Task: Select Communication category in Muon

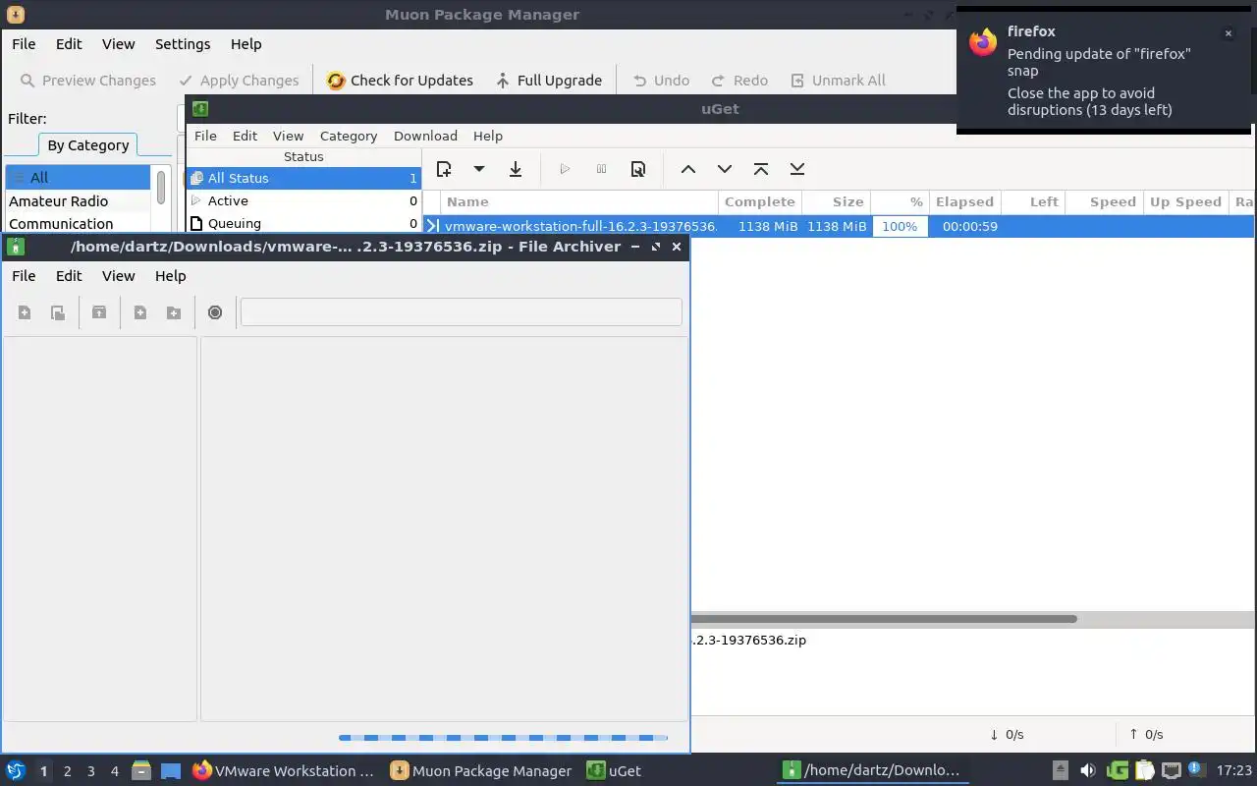Action: tap(78, 224)
